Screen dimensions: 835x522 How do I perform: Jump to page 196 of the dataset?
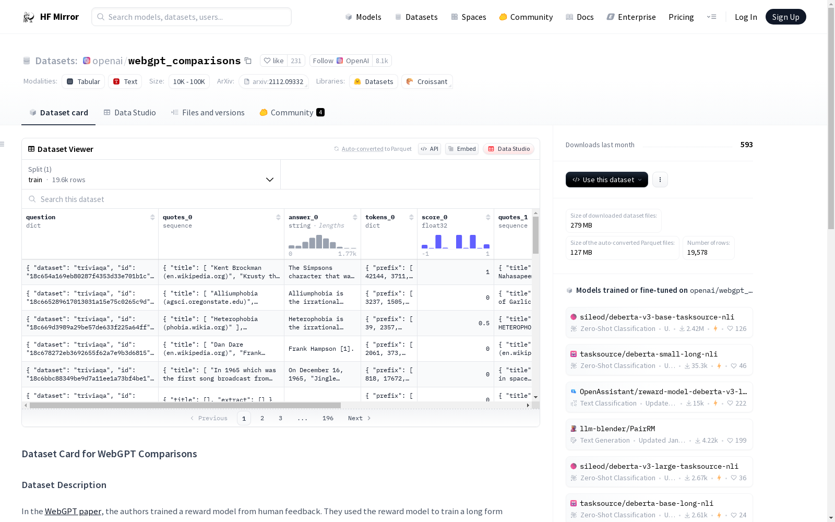click(x=328, y=418)
